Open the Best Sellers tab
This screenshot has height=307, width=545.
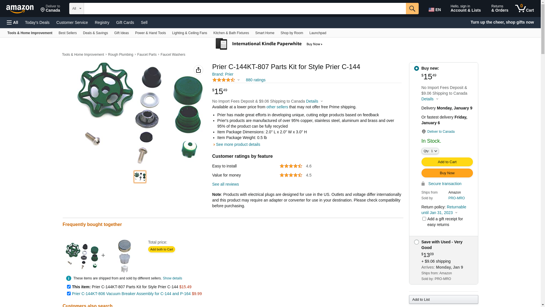[68, 33]
